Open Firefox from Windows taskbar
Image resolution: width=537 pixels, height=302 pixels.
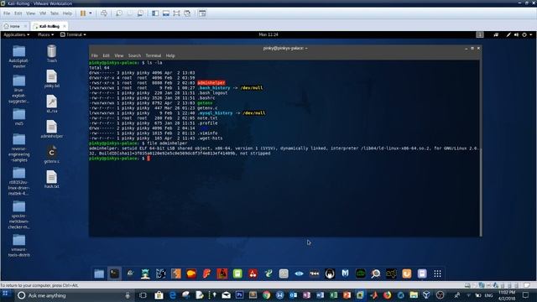pyautogui.click(x=387, y=295)
